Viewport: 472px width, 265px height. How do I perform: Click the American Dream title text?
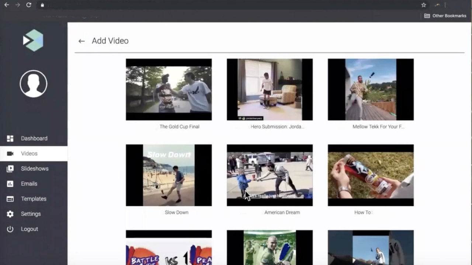click(x=282, y=212)
